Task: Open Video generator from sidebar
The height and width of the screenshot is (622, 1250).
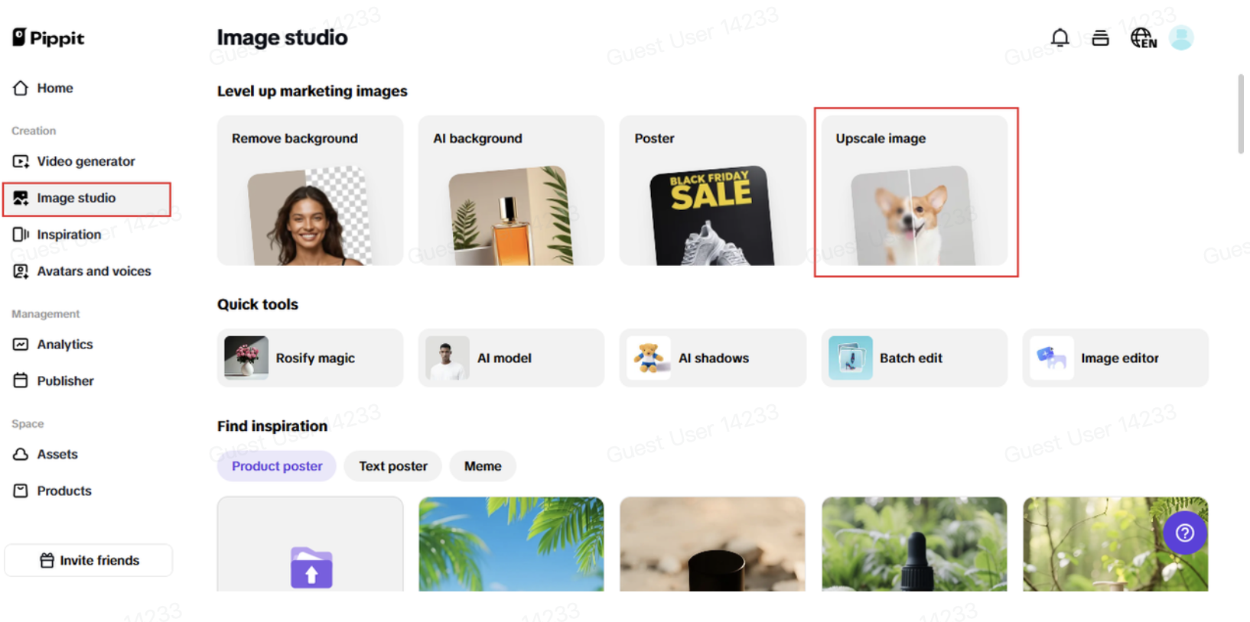Action: click(73, 161)
